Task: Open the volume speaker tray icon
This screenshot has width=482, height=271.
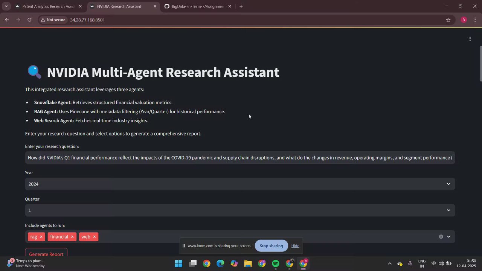Action: coord(441,263)
